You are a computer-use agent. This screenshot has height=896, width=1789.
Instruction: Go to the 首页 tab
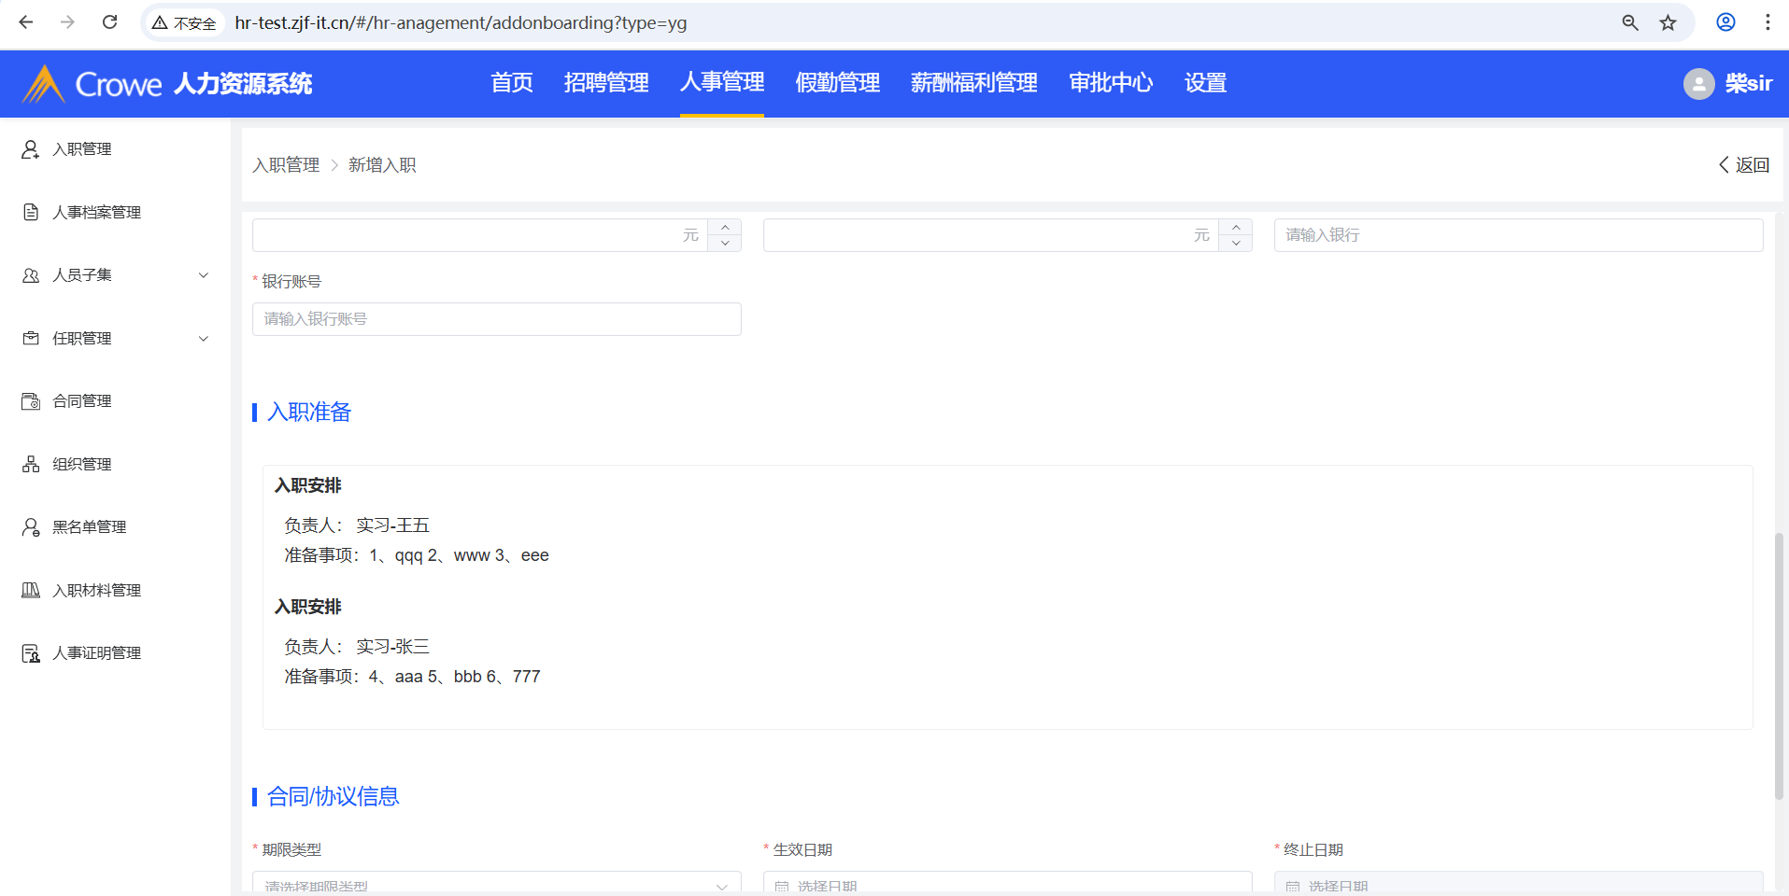click(512, 83)
